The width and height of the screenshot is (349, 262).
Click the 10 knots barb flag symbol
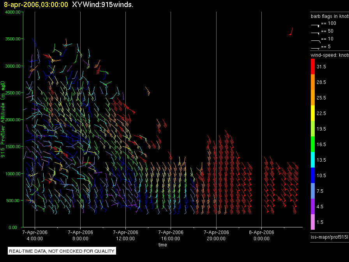pyautogui.click(x=316, y=40)
